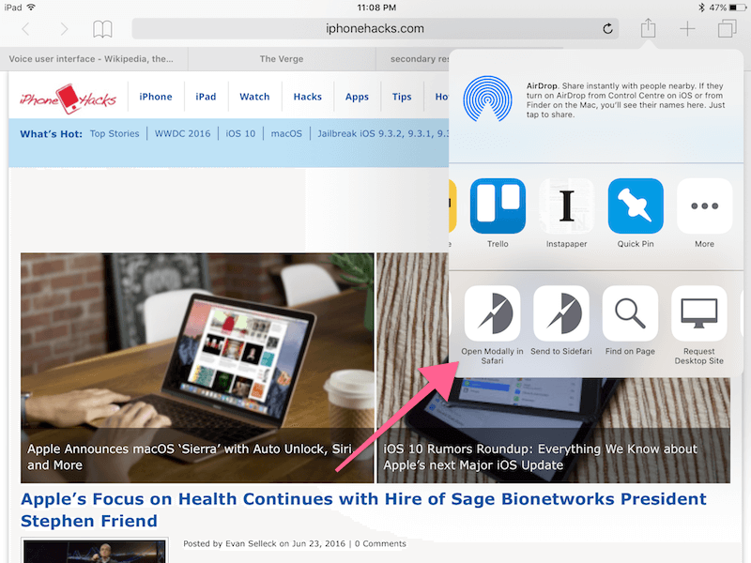Screen dimensions: 751x563
Task: Add a new tab with plus icon
Action: point(687,29)
